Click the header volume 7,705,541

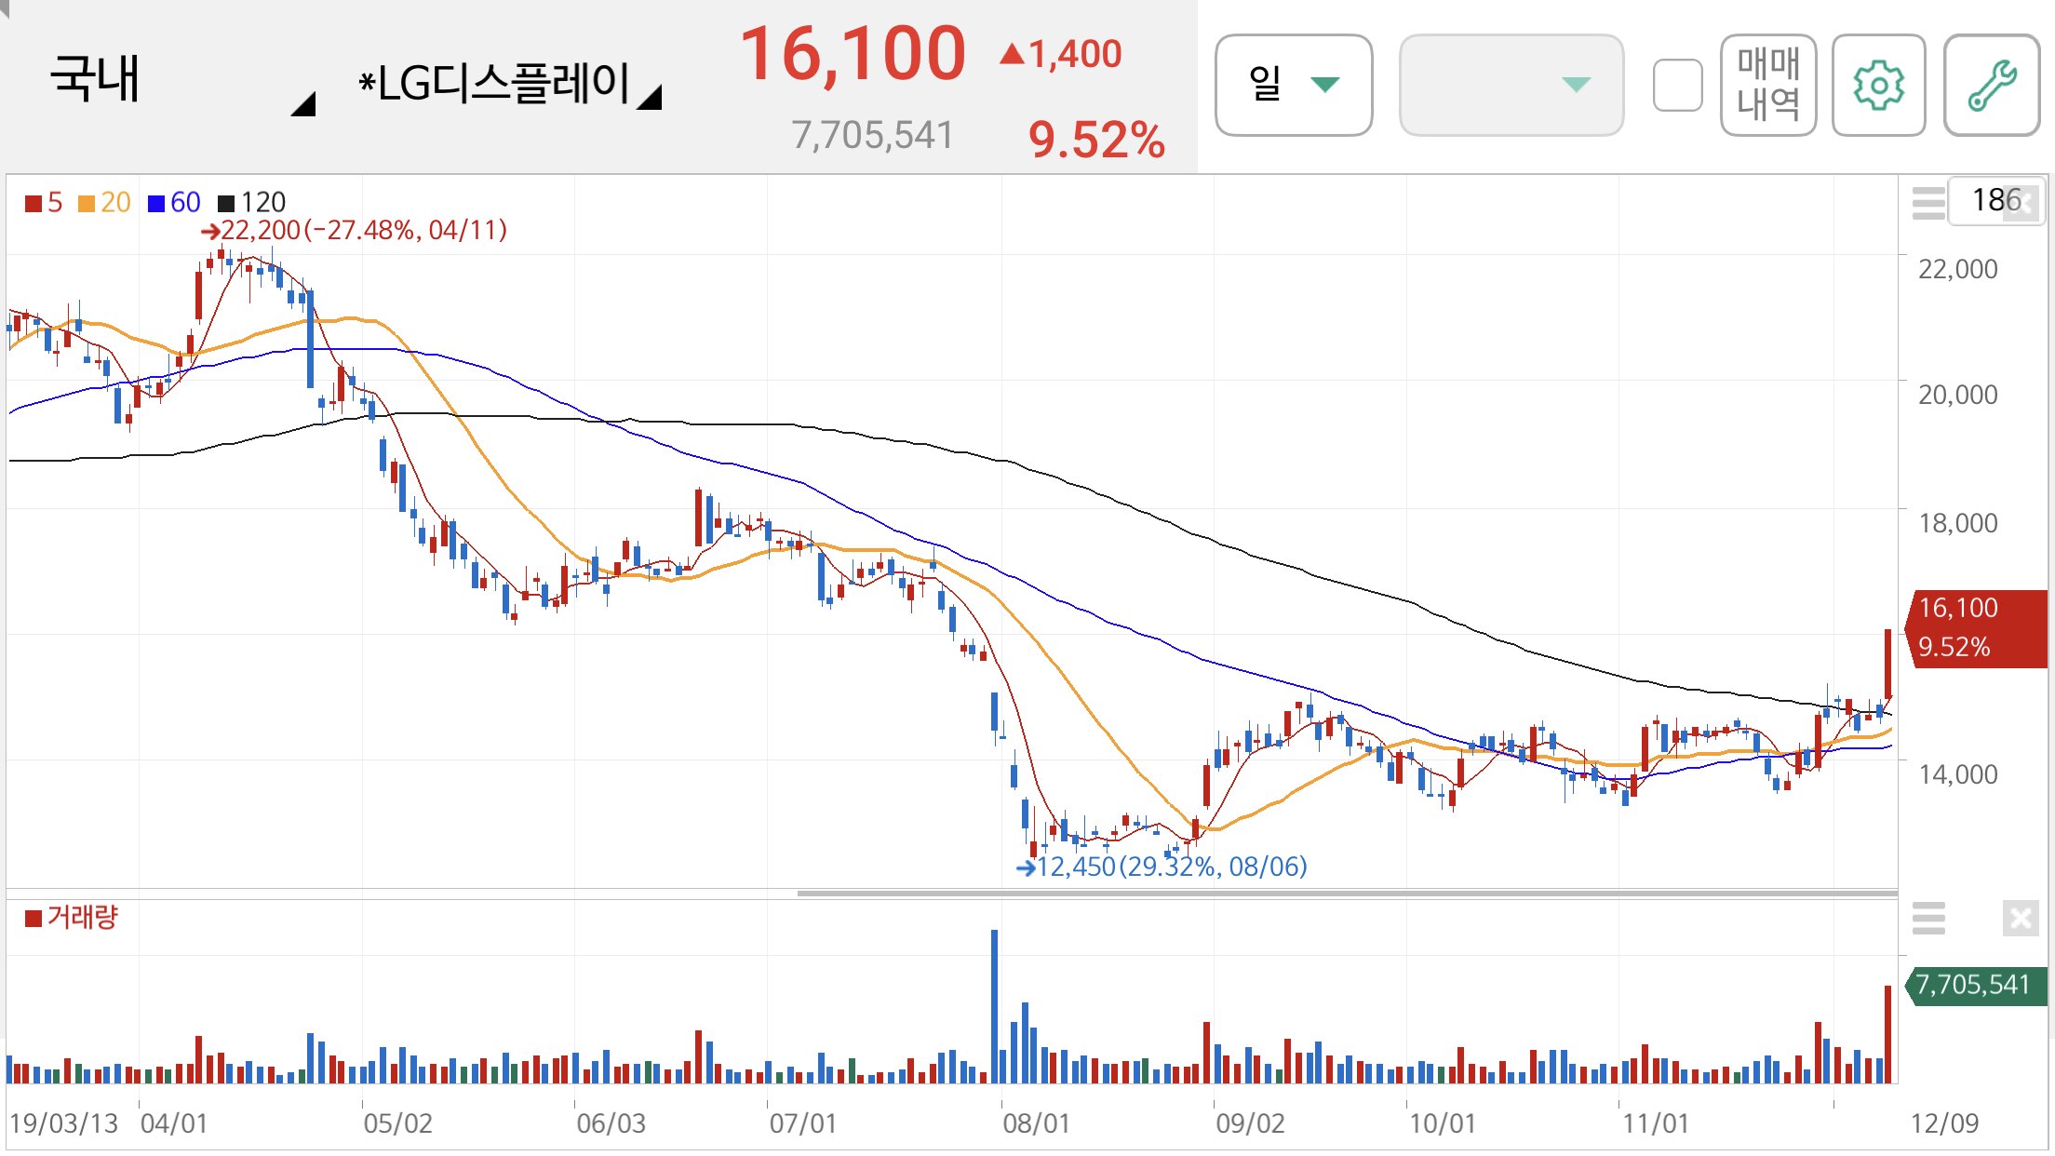click(x=872, y=136)
